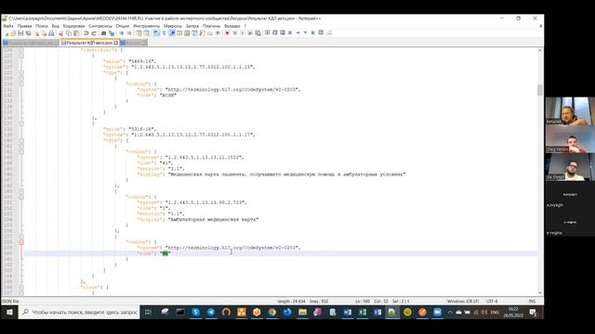The width and height of the screenshot is (595, 334).
Task: Collapse the "identifier" array fold marker
Action: click(21, 50)
